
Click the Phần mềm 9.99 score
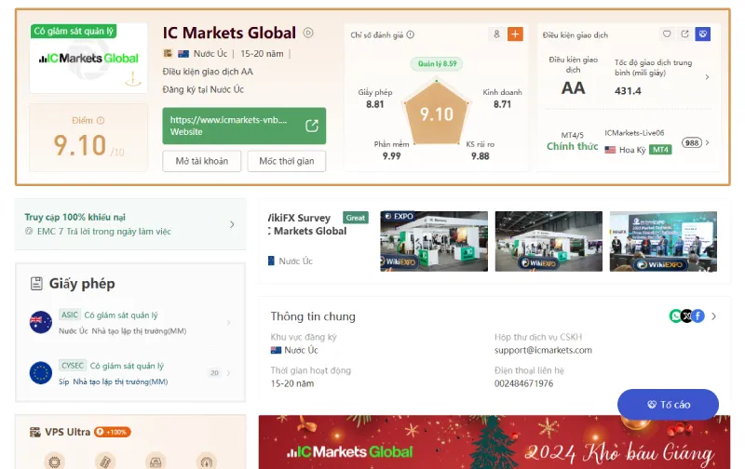coord(391,151)
